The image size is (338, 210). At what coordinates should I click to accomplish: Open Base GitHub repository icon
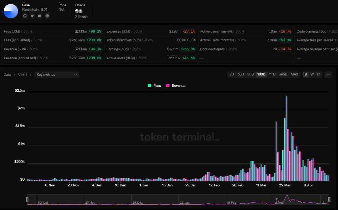click(x=25, y=16)
